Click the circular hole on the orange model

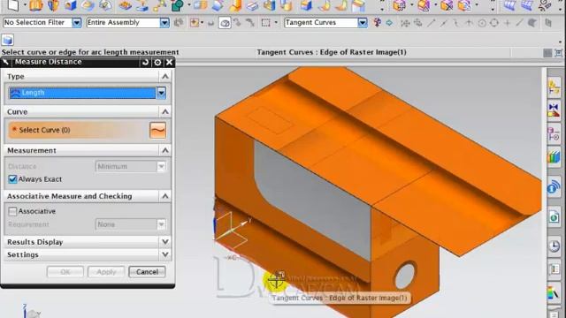click(405, 276)
